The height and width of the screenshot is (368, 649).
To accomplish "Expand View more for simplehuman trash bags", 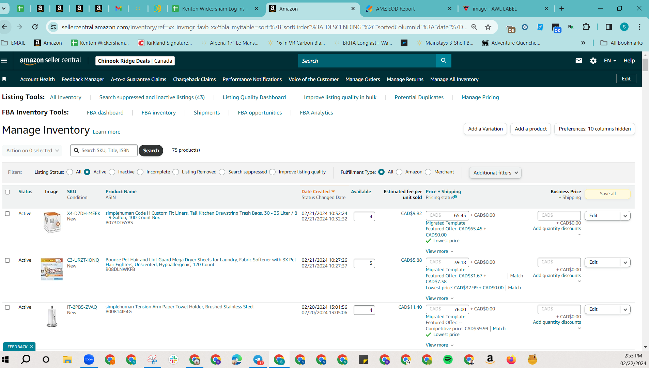I will (439, 251).
